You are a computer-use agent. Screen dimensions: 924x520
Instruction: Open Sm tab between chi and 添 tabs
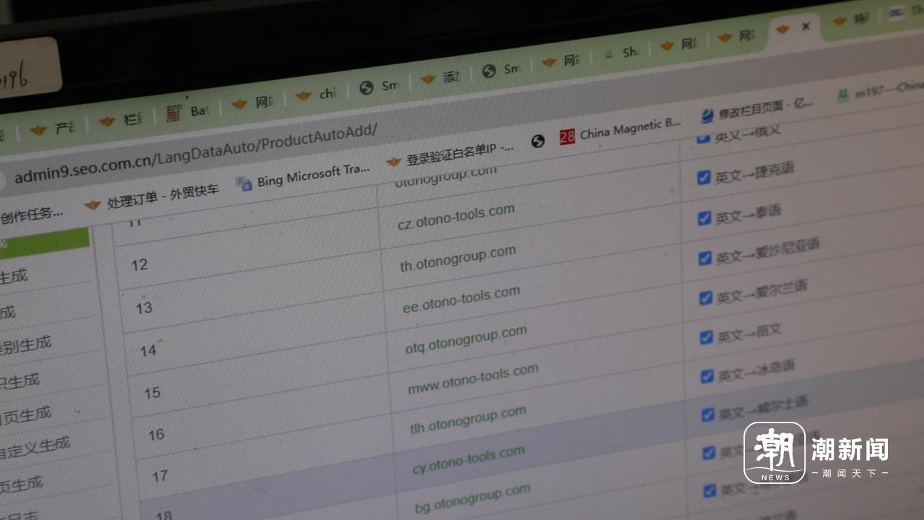(x=379, y=87)
